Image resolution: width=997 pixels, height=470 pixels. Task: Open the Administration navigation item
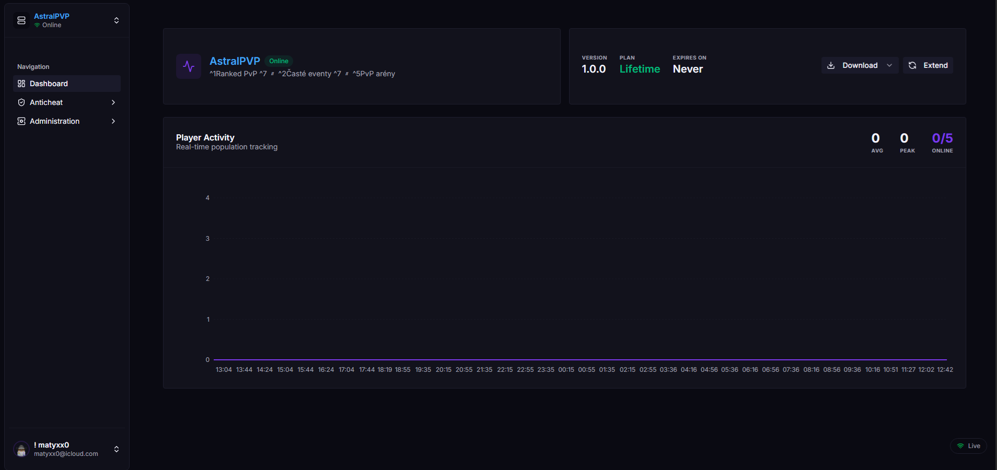54,121
